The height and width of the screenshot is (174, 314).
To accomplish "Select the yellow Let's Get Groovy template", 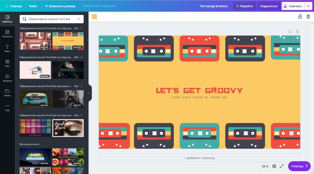I will coord(68,41).
